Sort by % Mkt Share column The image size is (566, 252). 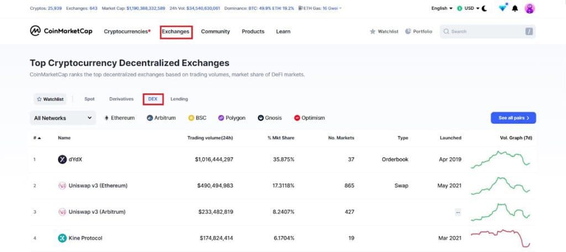tap(281, 138)
